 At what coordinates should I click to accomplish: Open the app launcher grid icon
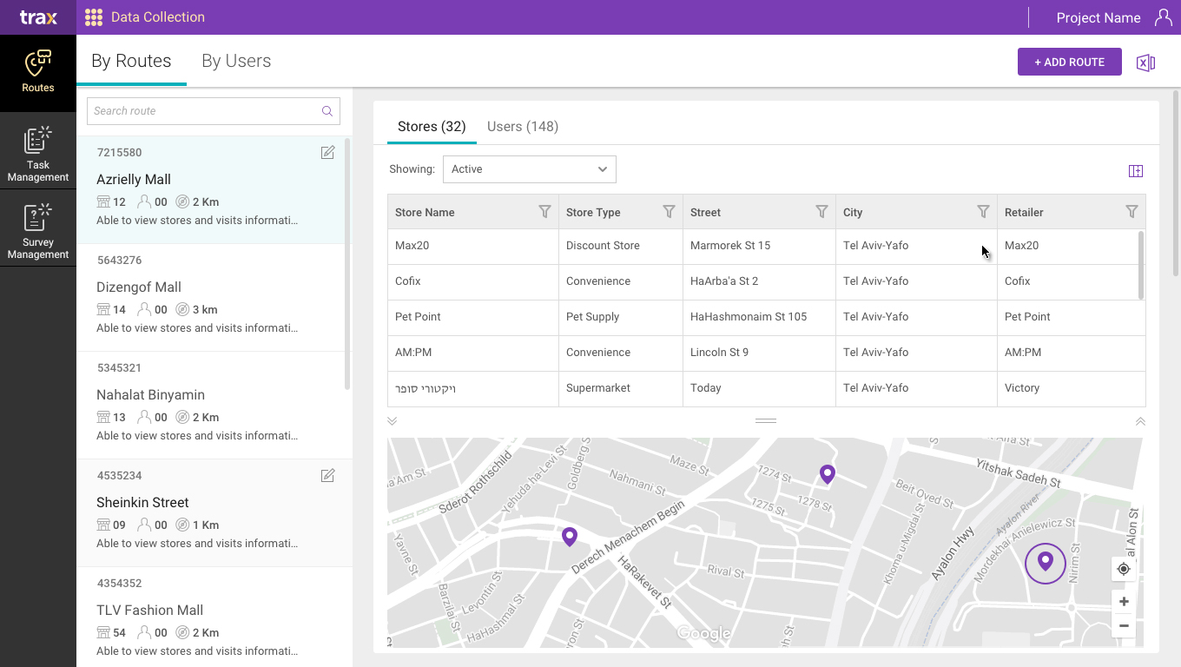click(x=94, y=17)
